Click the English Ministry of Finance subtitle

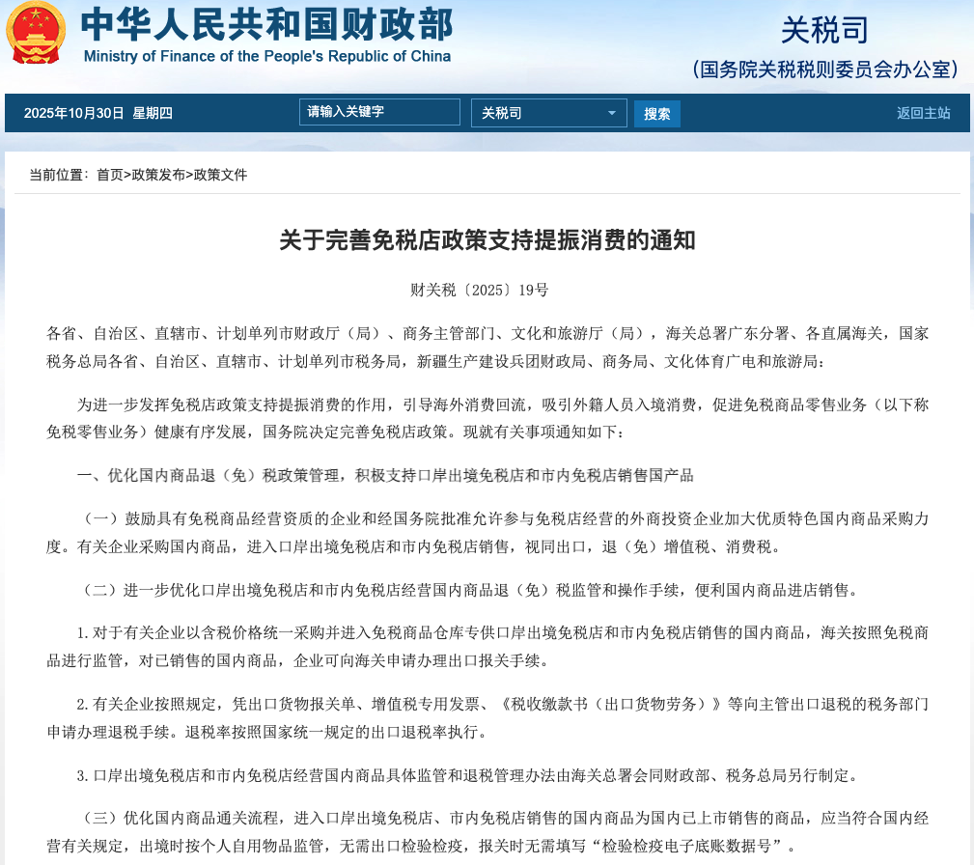(267, 56)
